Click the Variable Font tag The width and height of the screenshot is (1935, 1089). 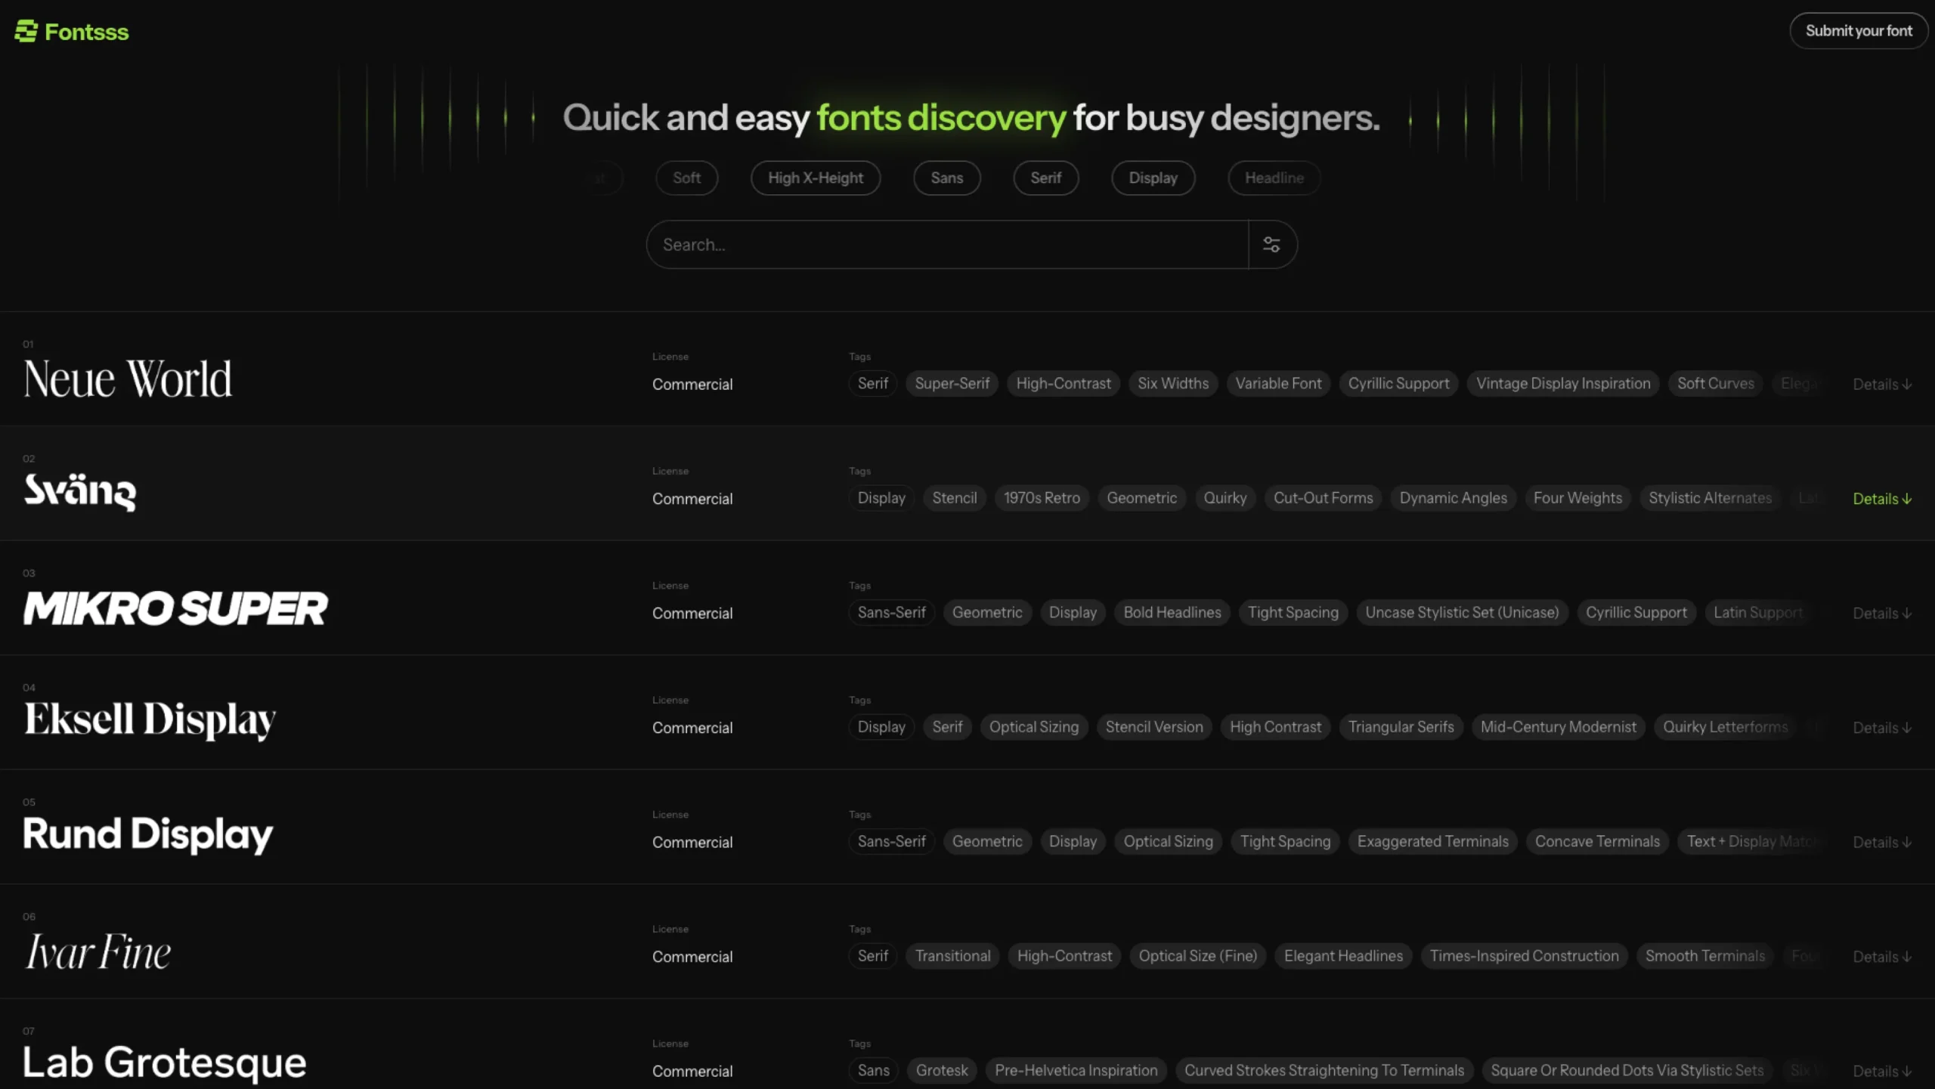pos(1278,384)
